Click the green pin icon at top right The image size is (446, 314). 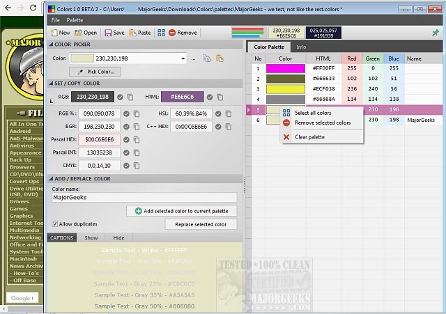pyautogui.click(x=435, y=33)
